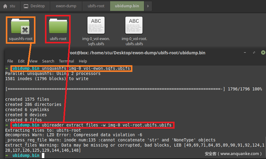Viewport: 266px width, 159px height.
Task: Click the breadcrumb path forward arrow
Action: [x=148, y=6]
